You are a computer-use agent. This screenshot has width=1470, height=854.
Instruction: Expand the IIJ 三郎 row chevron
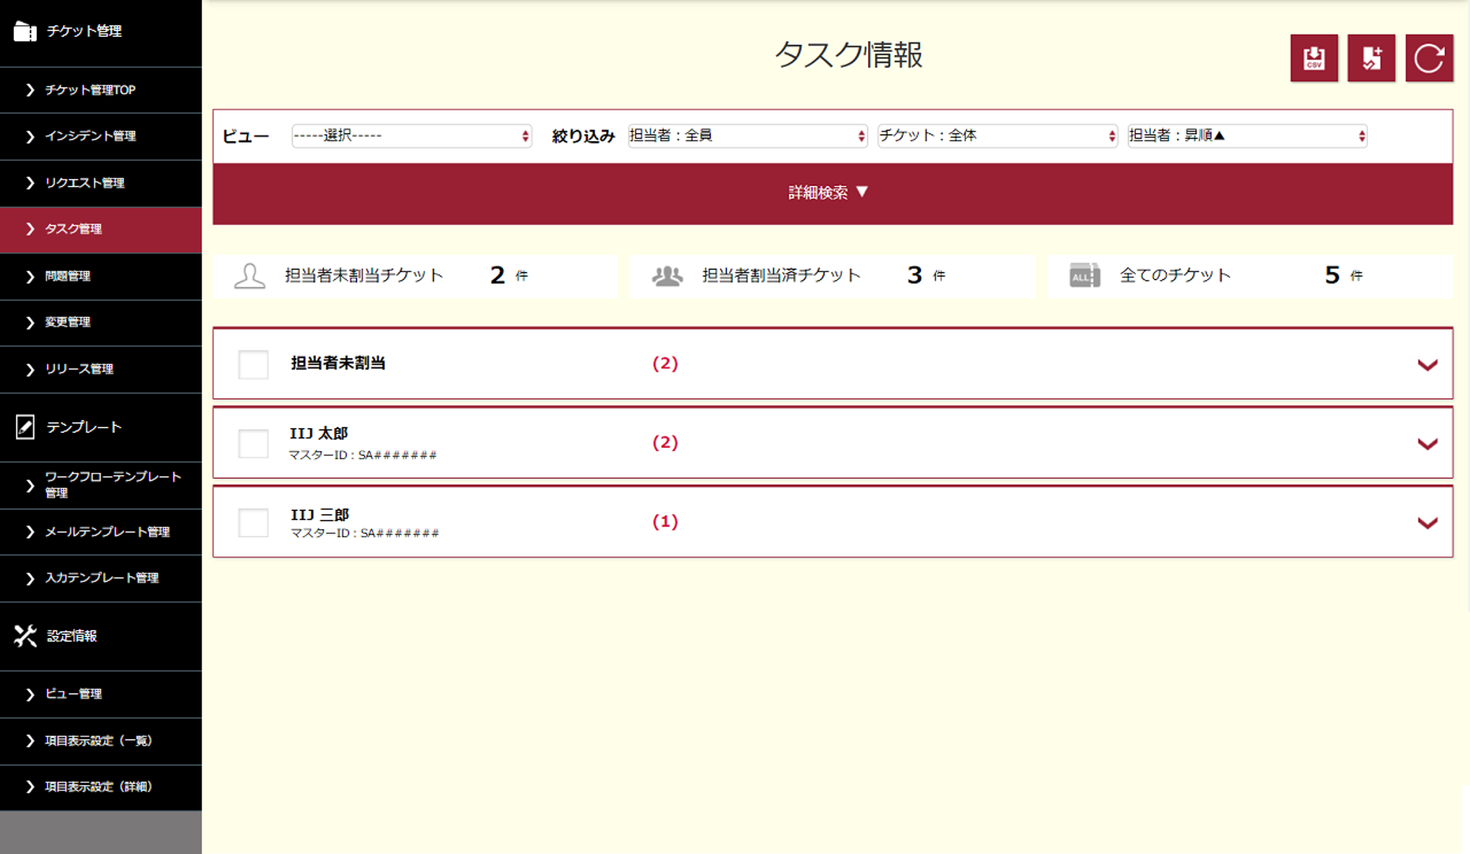click(1428, 523)
